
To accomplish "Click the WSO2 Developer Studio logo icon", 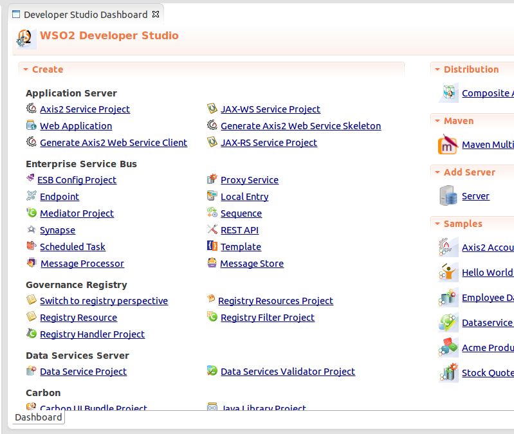I will point(25,39).
